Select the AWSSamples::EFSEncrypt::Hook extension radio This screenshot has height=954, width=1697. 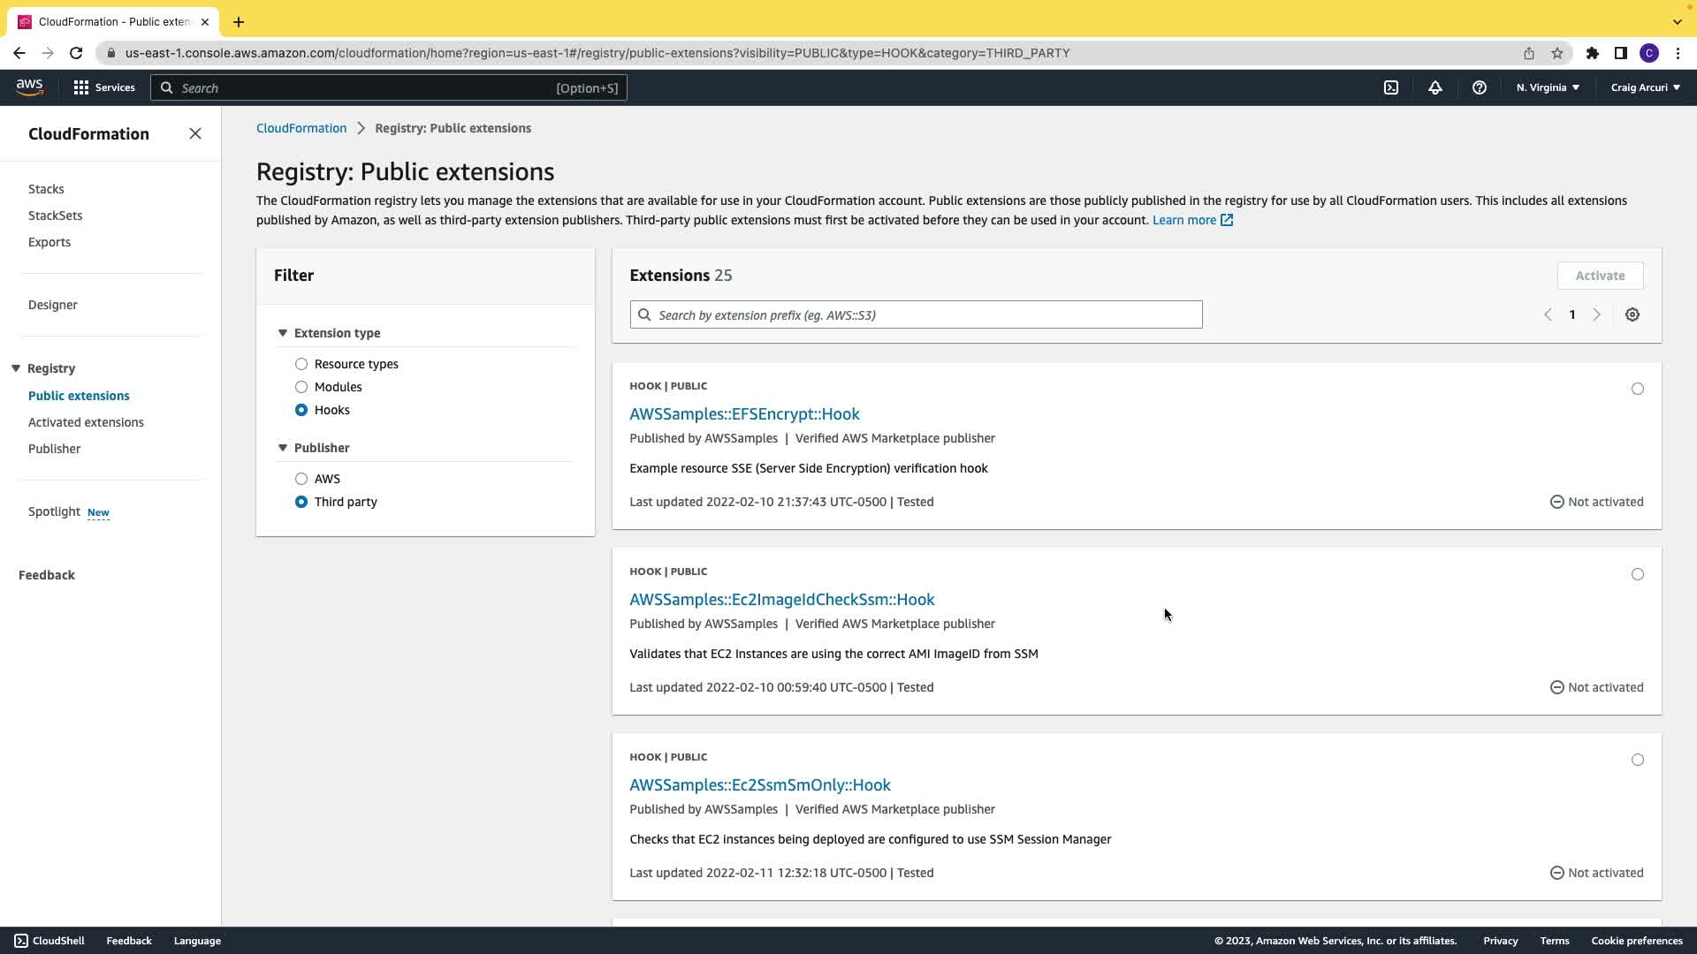click(1637, 389)
